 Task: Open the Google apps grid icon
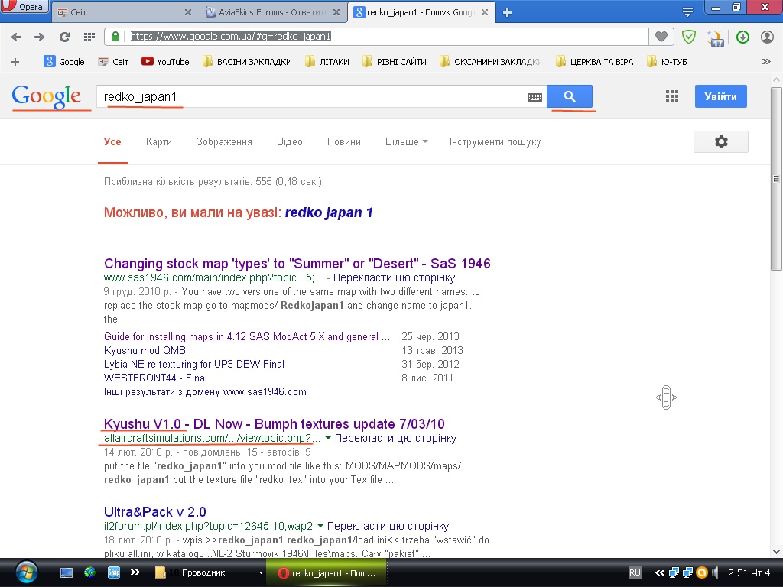click(x=672, y=96)
